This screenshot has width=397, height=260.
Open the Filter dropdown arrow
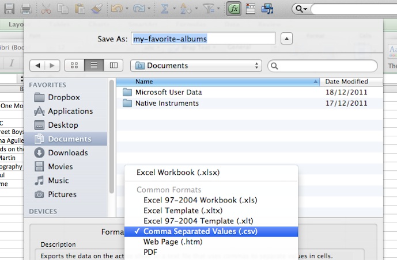coord(218,9)
